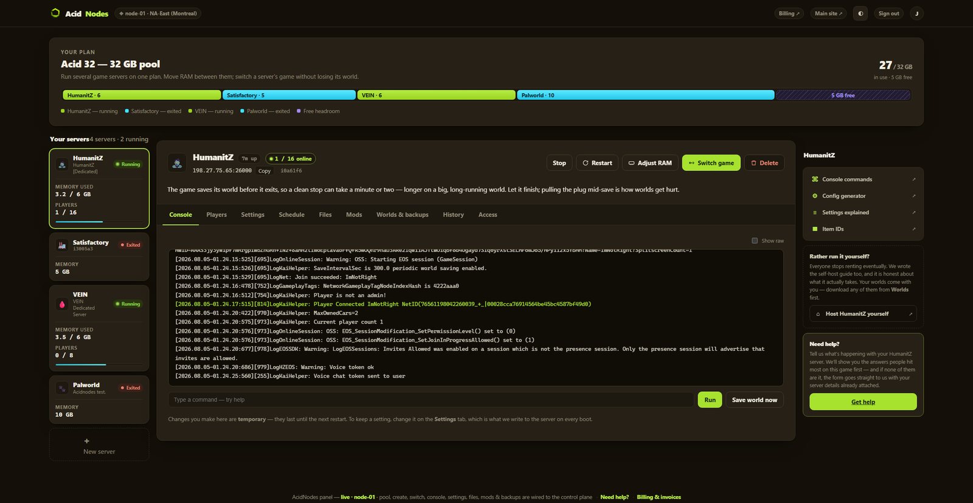The height and width of the screenshot is (503, 973).
Task: Click the 5 GB free pool segment
Action: pyautogui.click(x=843, y=95)
